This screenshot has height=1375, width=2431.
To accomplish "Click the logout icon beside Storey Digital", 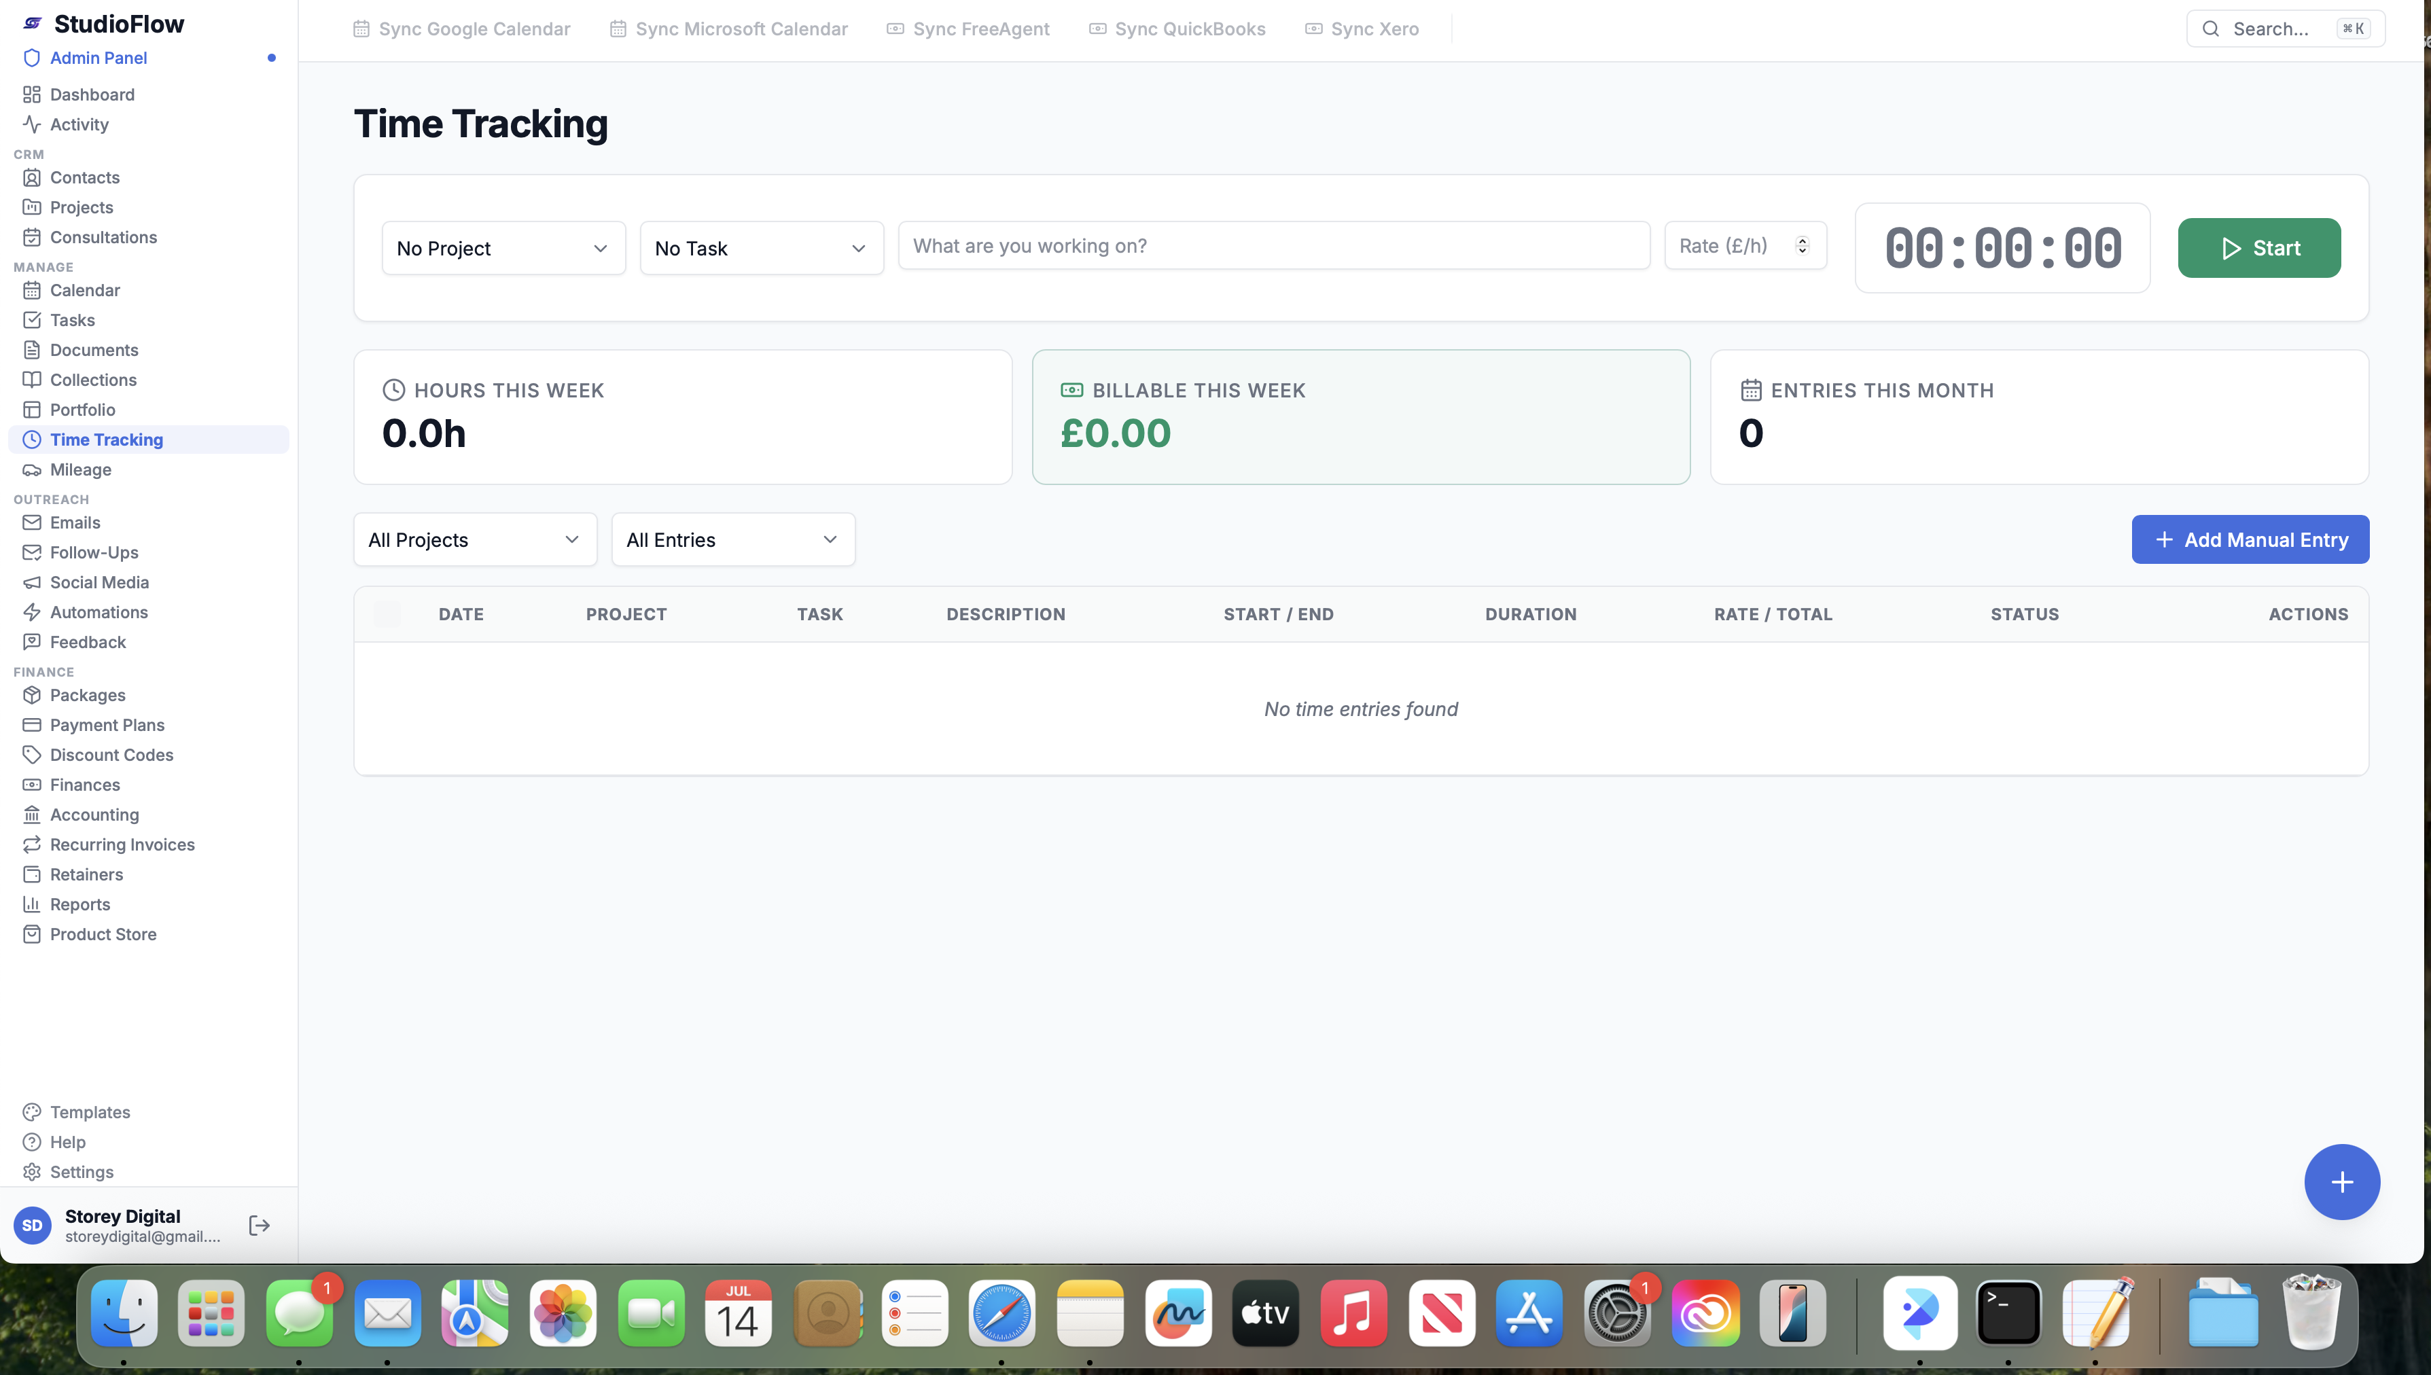I will click(259, 1226).
